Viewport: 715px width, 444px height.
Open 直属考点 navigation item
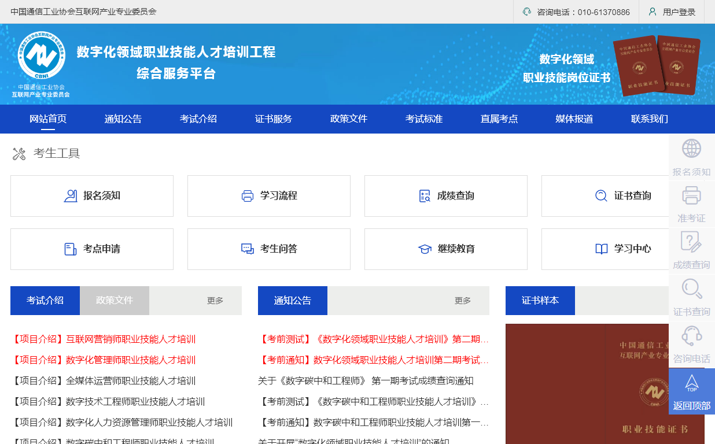click(499, 119)
